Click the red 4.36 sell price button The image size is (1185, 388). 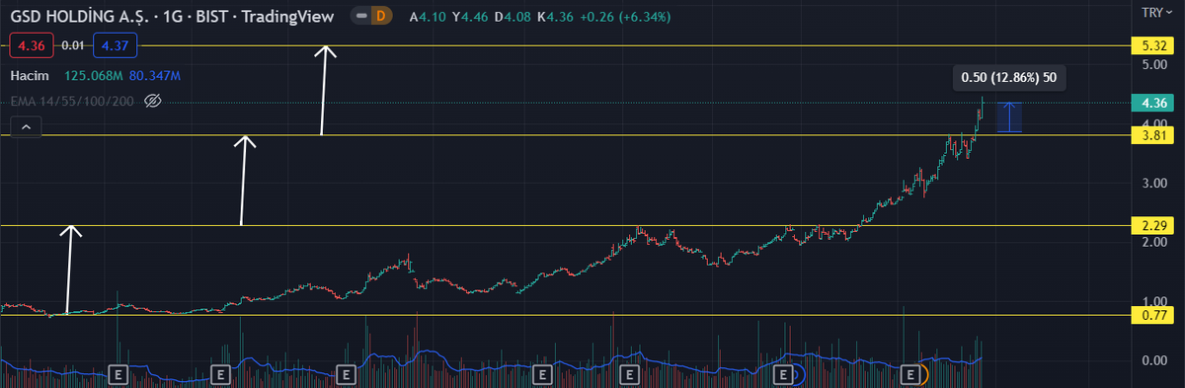[x=31, y=45]
